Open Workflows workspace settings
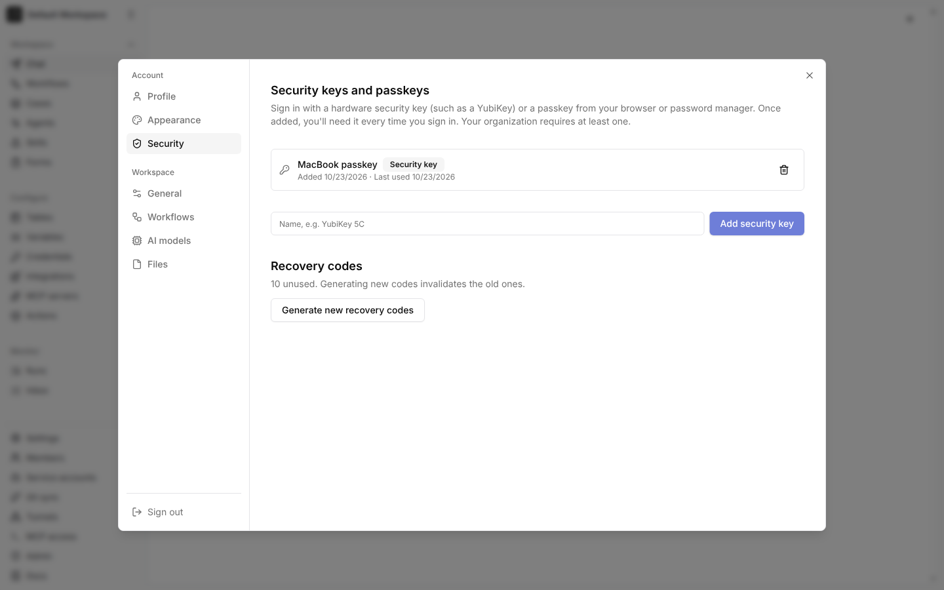Image resolution: width=944 pixels, height=590 pixels. coord(184,217)
